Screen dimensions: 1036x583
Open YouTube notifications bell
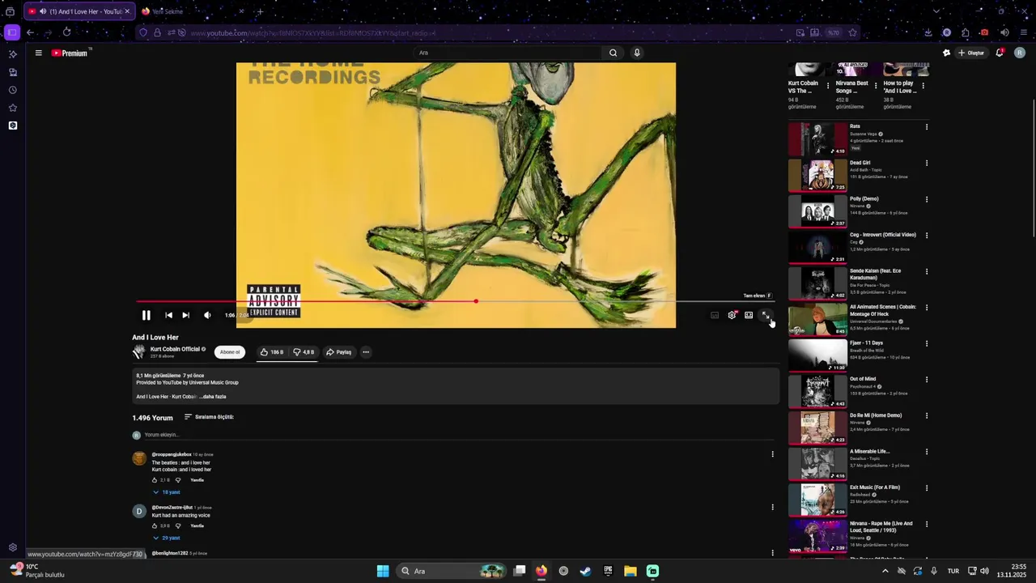[1000, 53]
